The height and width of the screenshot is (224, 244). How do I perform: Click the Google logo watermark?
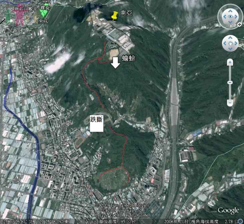click(228, 210)
